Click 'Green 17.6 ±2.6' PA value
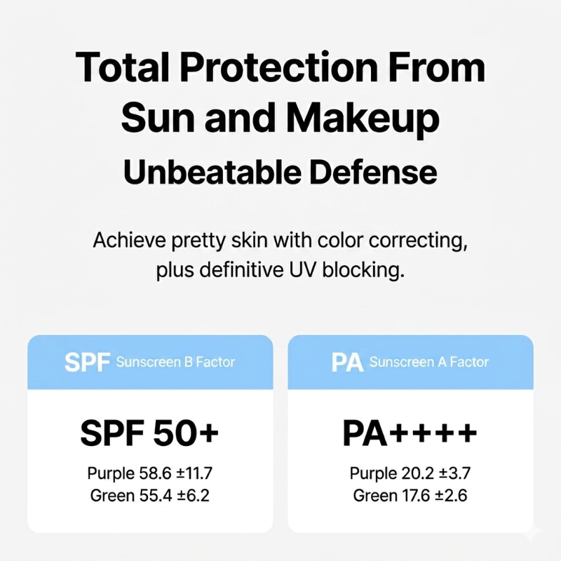 [410, 496]
